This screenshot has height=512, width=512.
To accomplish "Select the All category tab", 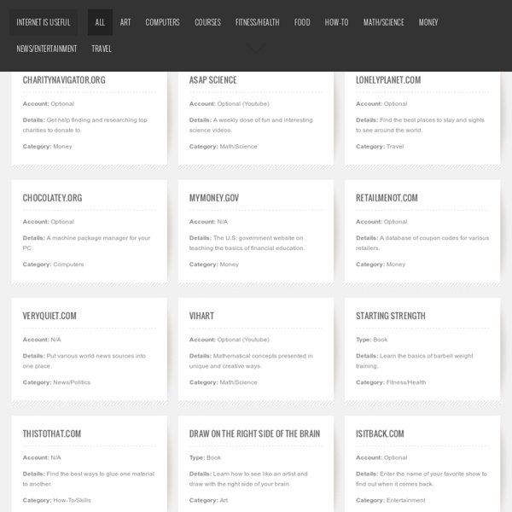I will tap(100, 22).
